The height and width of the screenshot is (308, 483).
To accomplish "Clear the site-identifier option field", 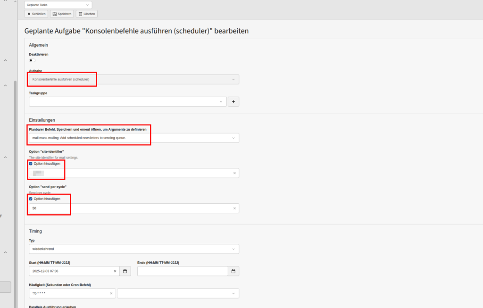I will pyautogui.click(x=234, y=173).
